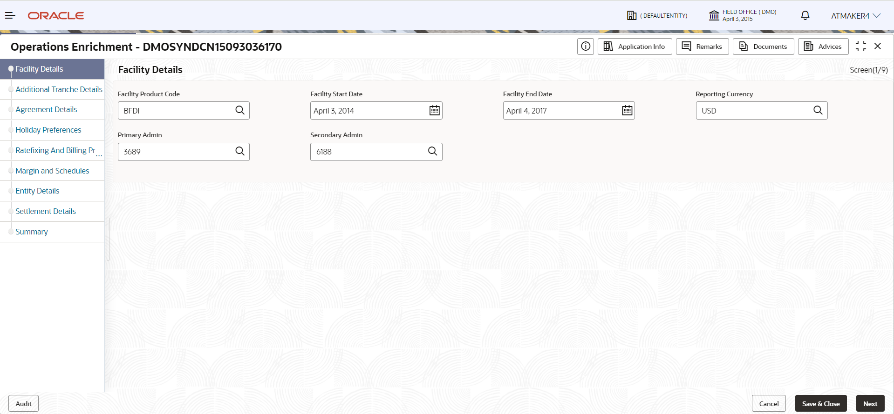Viewport: 894px width, 414px height.
Task: Open the information circle icon
Action: click(586, 47)
